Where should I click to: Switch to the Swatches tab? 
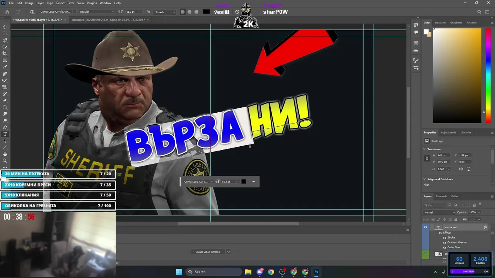[440, 22]
